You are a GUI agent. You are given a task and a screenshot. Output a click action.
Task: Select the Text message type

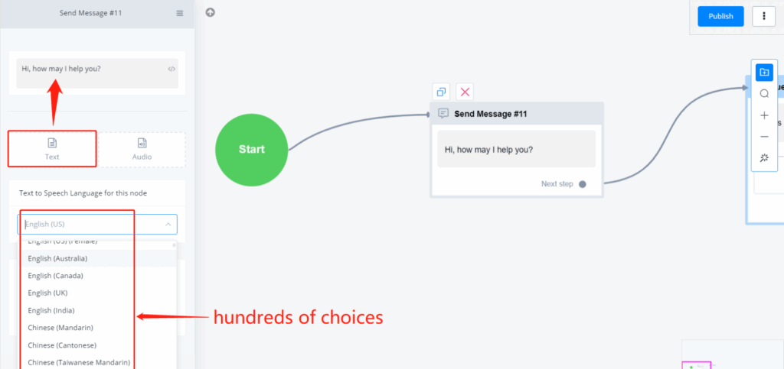click(x=52, y=149)
